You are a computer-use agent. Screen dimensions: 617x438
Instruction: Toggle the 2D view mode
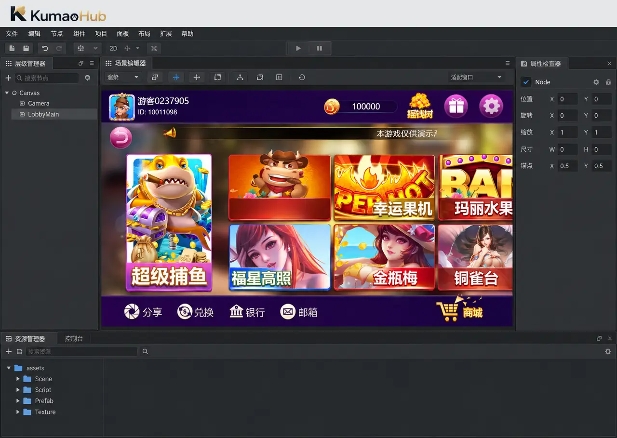tap(113, 48)
